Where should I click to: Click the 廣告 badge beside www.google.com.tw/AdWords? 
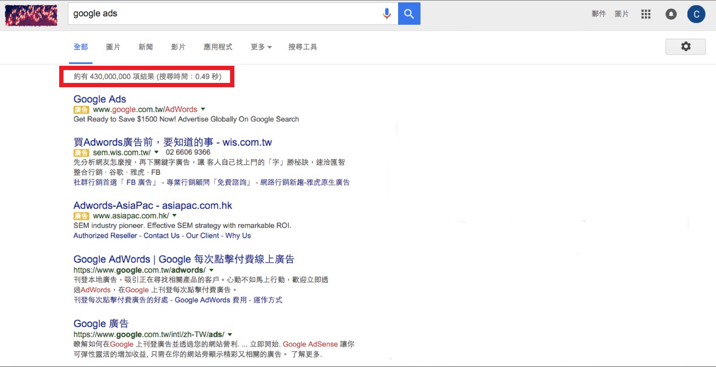point(81,110)
